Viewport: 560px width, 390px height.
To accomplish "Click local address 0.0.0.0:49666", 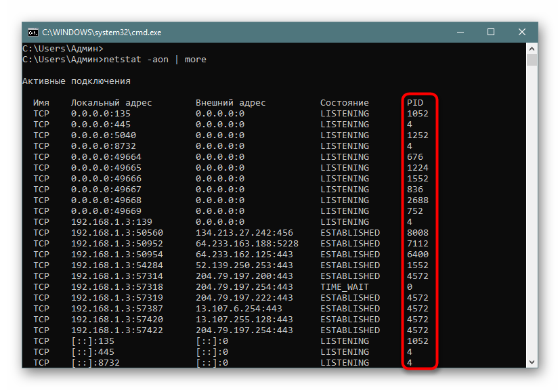I will click(106, 179).
